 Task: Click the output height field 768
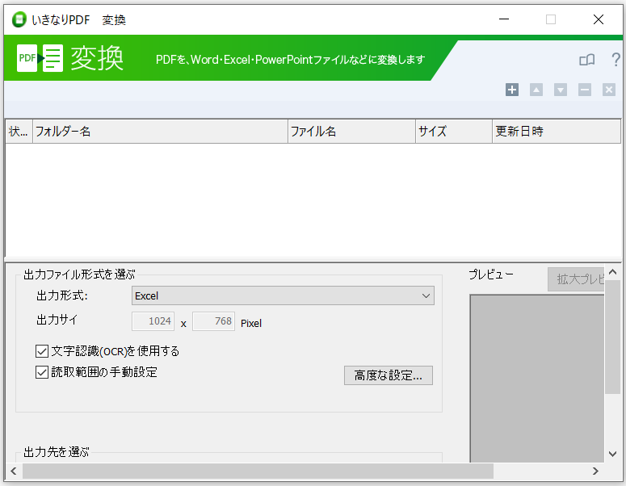tap(213, 321)
